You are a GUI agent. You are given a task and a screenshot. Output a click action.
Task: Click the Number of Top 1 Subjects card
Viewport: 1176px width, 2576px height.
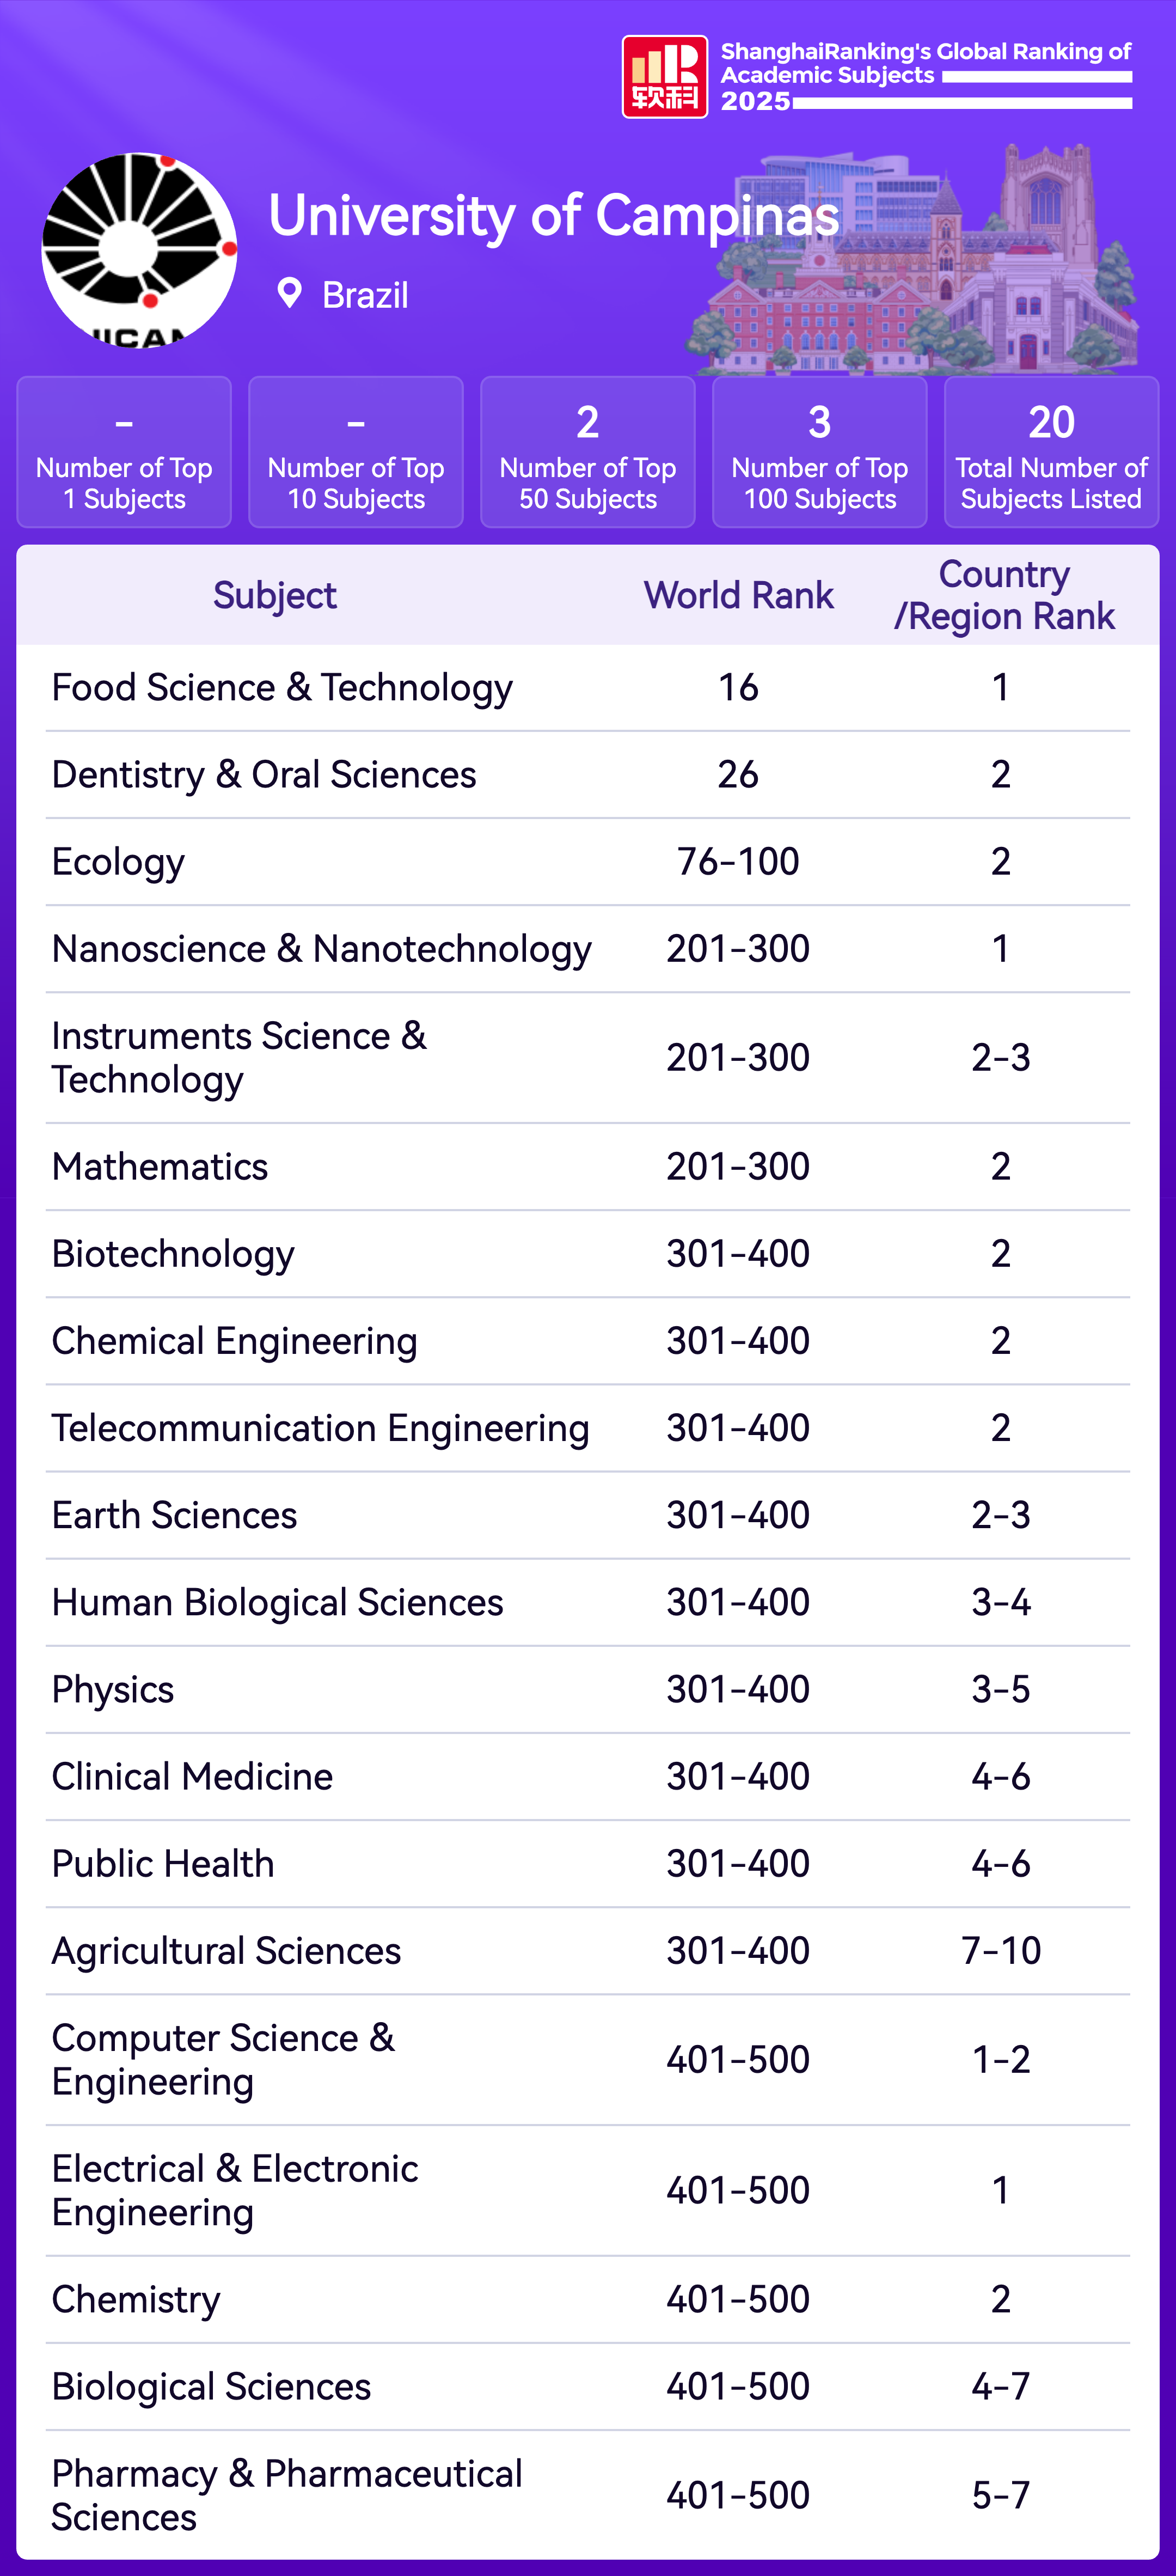tap(124, 452)
